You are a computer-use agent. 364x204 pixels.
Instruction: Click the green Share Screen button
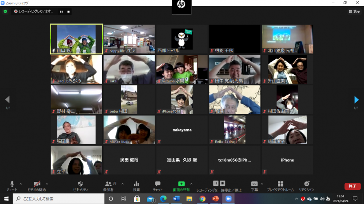[x=181, y=185]
